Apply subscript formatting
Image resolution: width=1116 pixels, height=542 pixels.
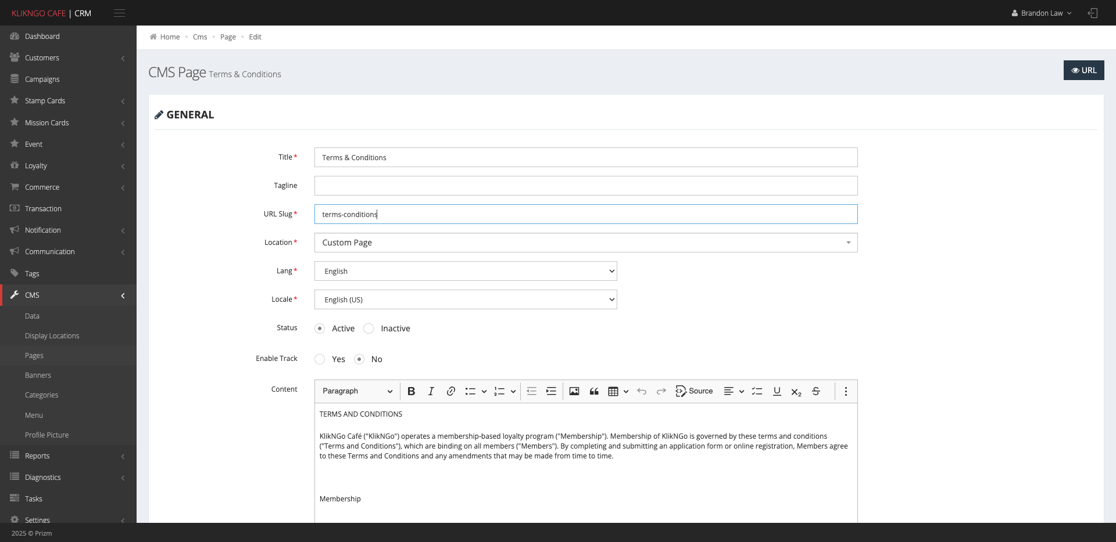coord(796,392)
